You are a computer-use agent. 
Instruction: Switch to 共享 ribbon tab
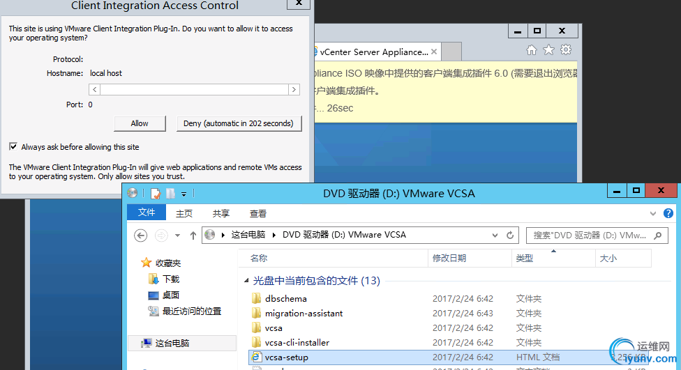[221, 213]
